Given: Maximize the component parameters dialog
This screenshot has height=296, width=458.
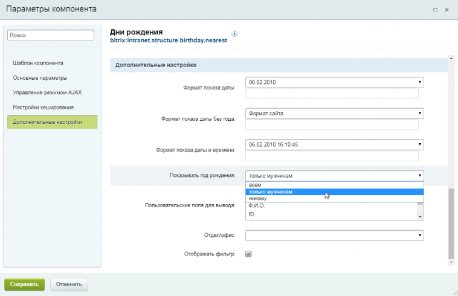Looking at the screenshot, I should click(435, 10).
